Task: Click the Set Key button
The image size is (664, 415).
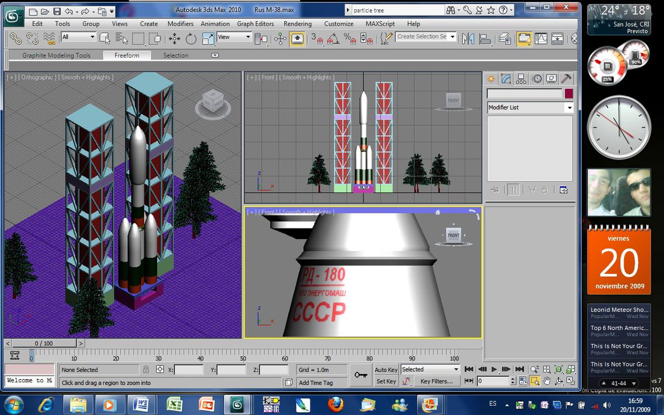Action: [x=386, y=381]
